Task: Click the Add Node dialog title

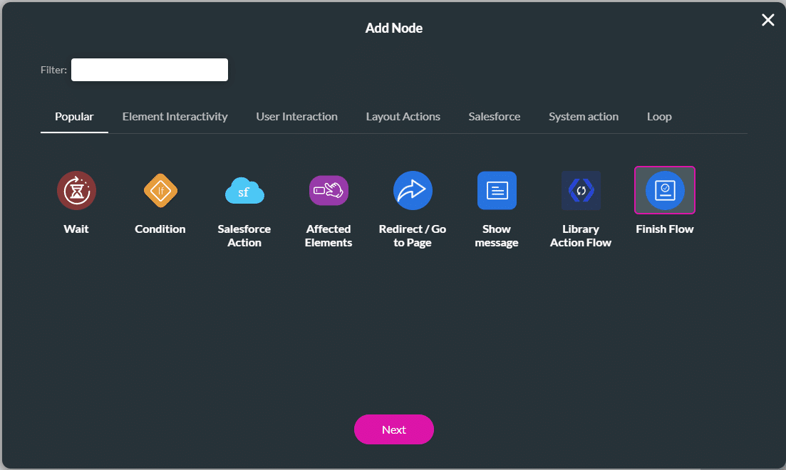Action: click(393, 28)
